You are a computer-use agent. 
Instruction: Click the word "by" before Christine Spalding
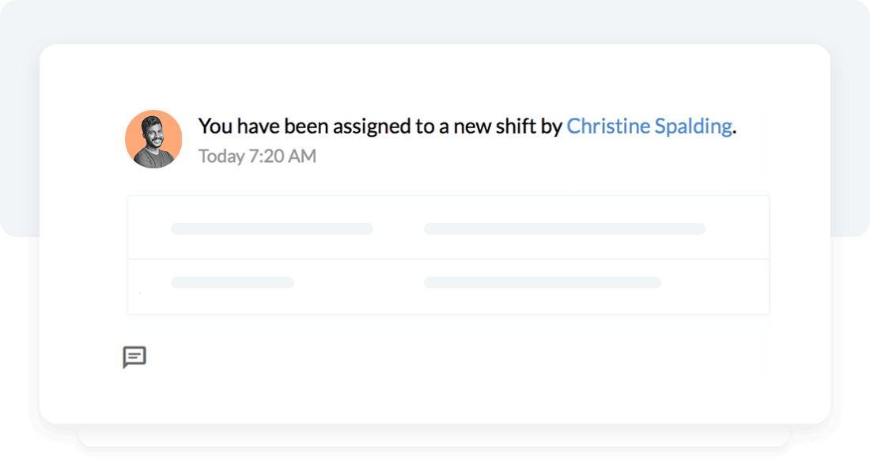[x=551, y=126]
